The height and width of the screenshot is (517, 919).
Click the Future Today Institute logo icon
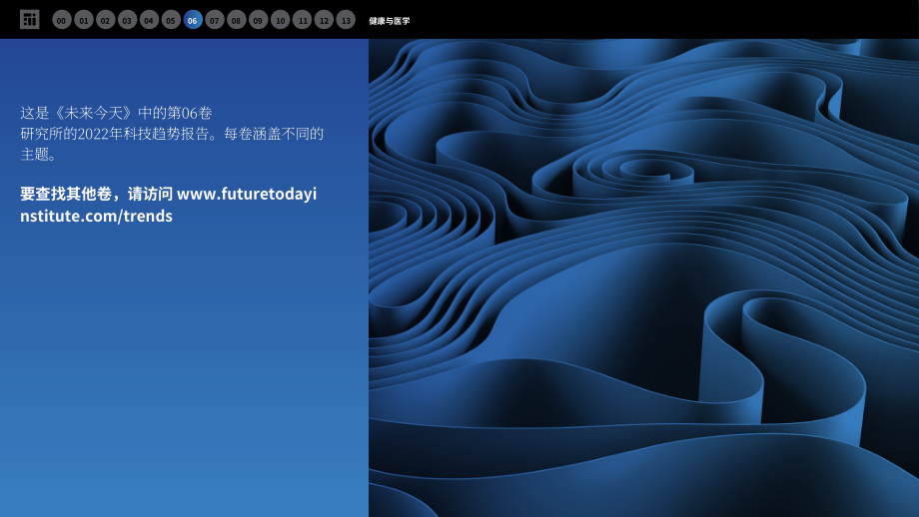coord(29,19)
